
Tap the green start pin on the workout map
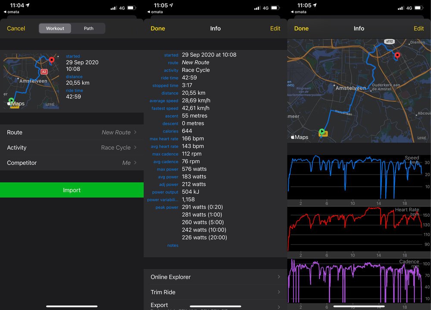coord(12,100)
